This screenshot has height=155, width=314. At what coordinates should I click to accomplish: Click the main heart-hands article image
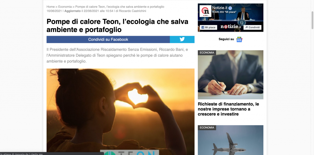point(121,112)
